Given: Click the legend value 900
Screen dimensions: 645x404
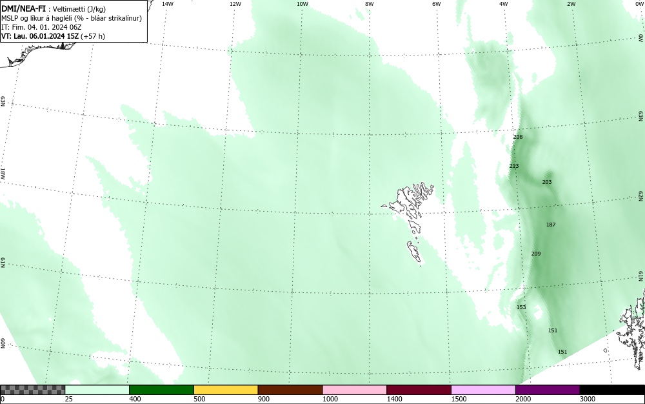Looking at the screenshot, I should (x=264, y=399).
